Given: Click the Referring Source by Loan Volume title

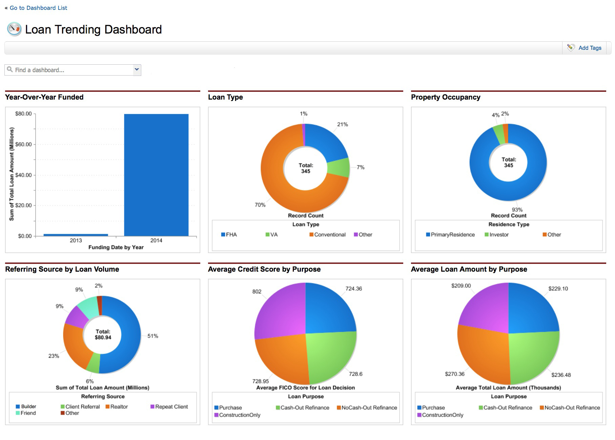Looking at the screenshot, I should tap(62, 269).
